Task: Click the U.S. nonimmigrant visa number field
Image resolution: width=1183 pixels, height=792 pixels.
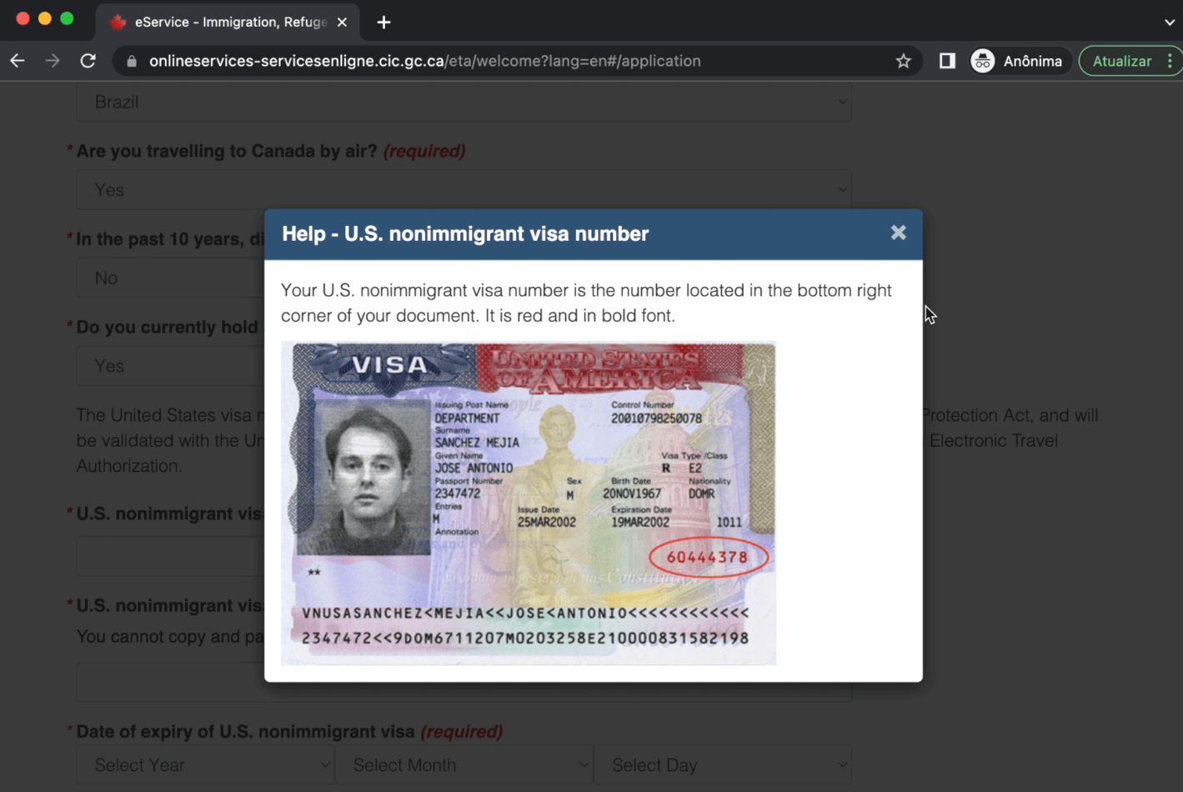Action: click(170, 556)
